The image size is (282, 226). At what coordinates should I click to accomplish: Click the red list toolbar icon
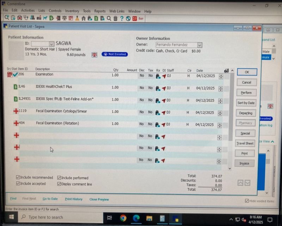(135, 19)
